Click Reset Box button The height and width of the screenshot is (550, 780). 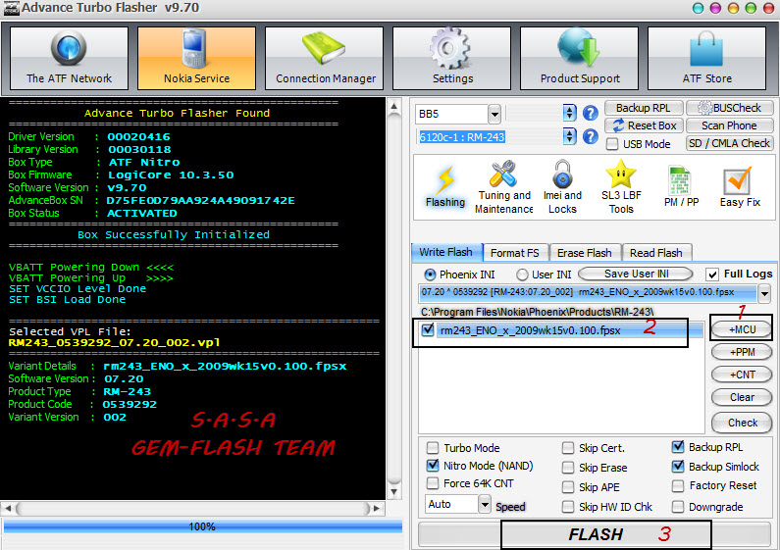(644, 125)
